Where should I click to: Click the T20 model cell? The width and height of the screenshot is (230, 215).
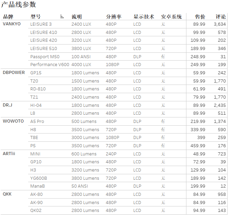(x=34, y=81)
